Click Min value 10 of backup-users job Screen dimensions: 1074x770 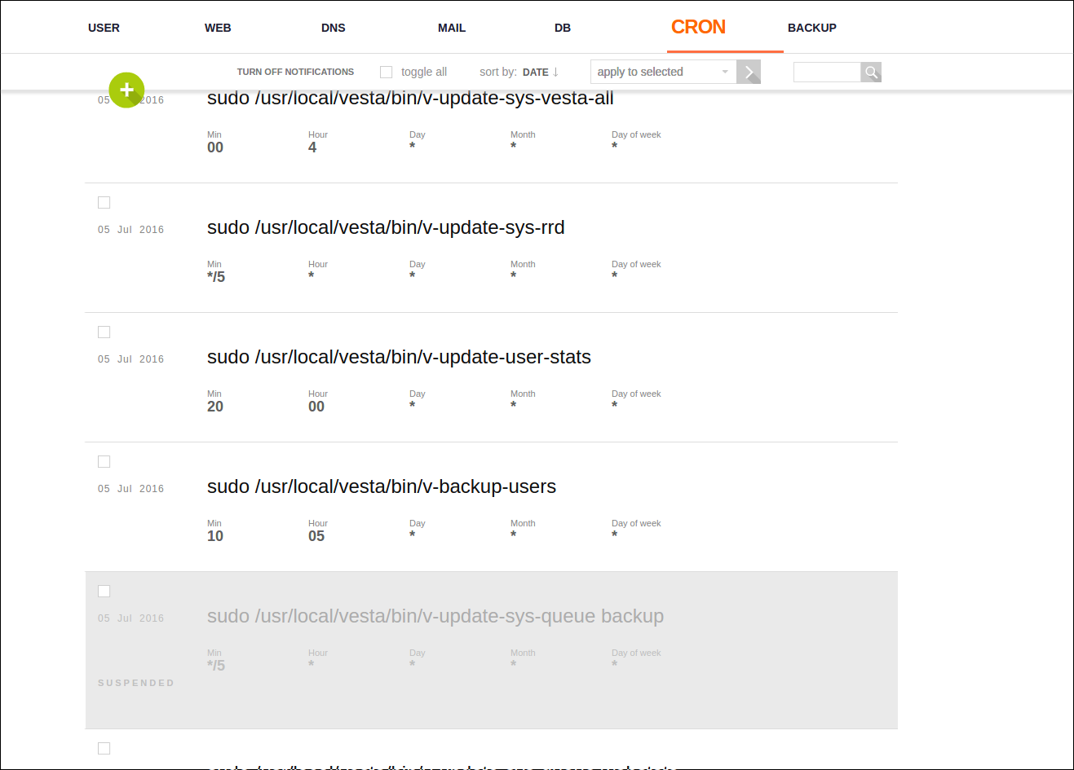(x=215, y=536)
